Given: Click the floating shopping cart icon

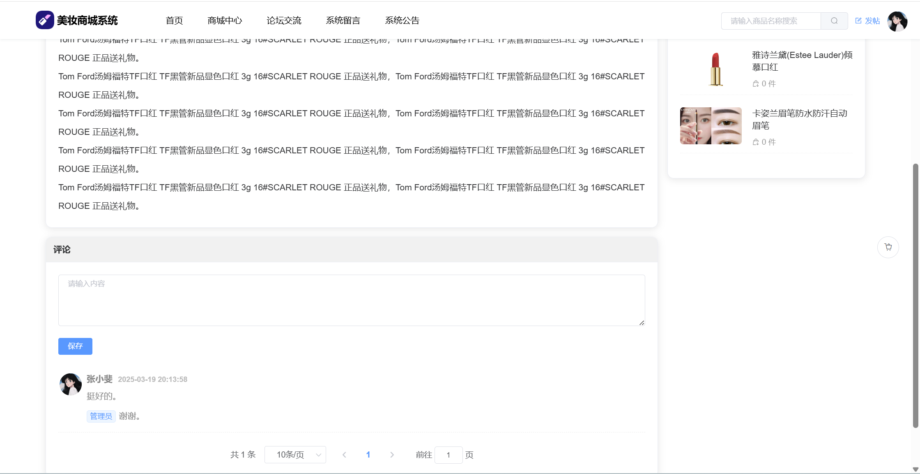Looking at the screenshot, I should (x=888, y=247).
